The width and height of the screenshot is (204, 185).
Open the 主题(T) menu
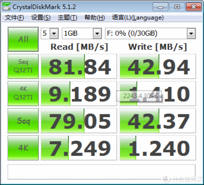pos(67,18)
